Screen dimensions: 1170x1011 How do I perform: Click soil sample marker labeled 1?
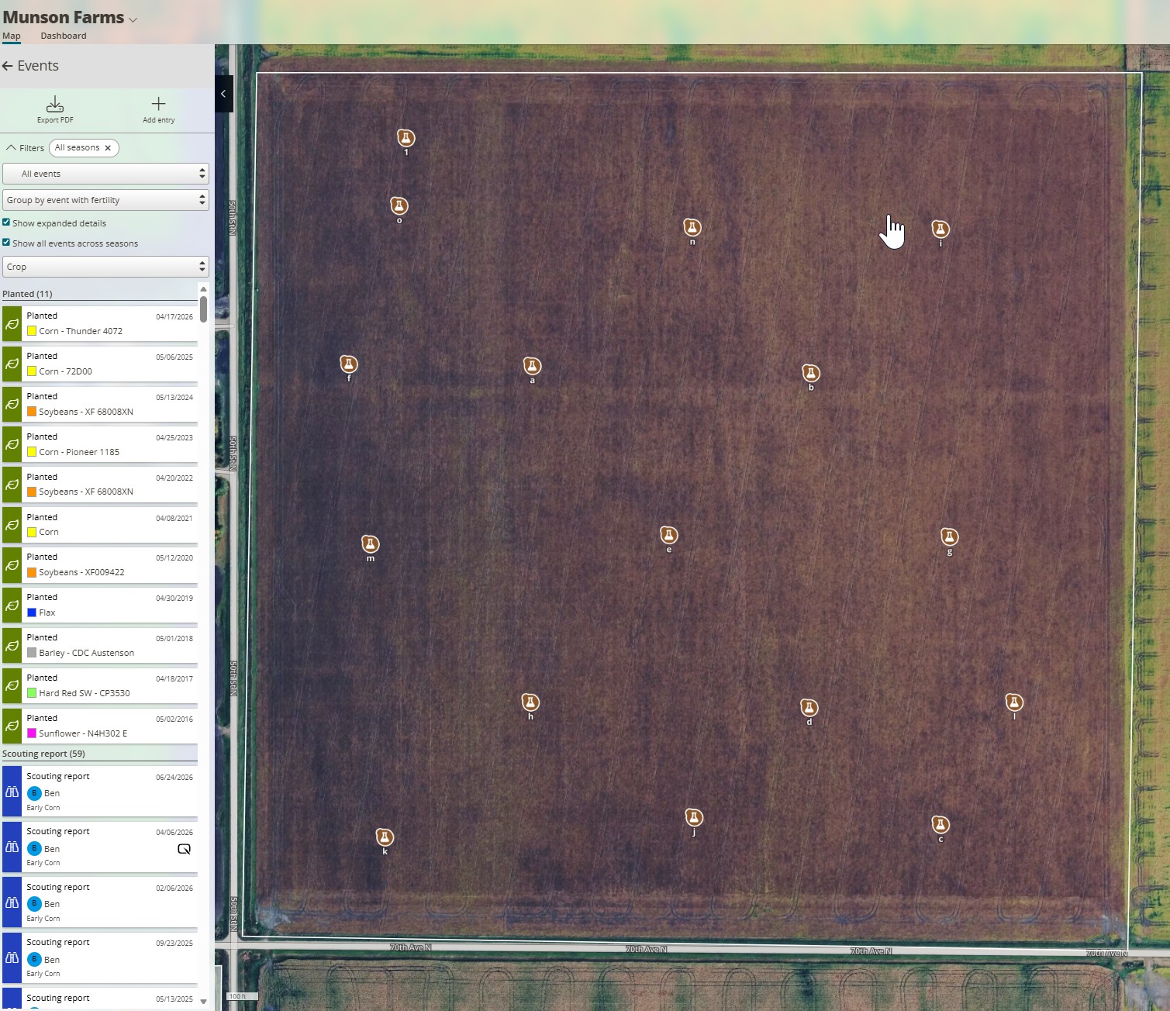tap(406, 138)
